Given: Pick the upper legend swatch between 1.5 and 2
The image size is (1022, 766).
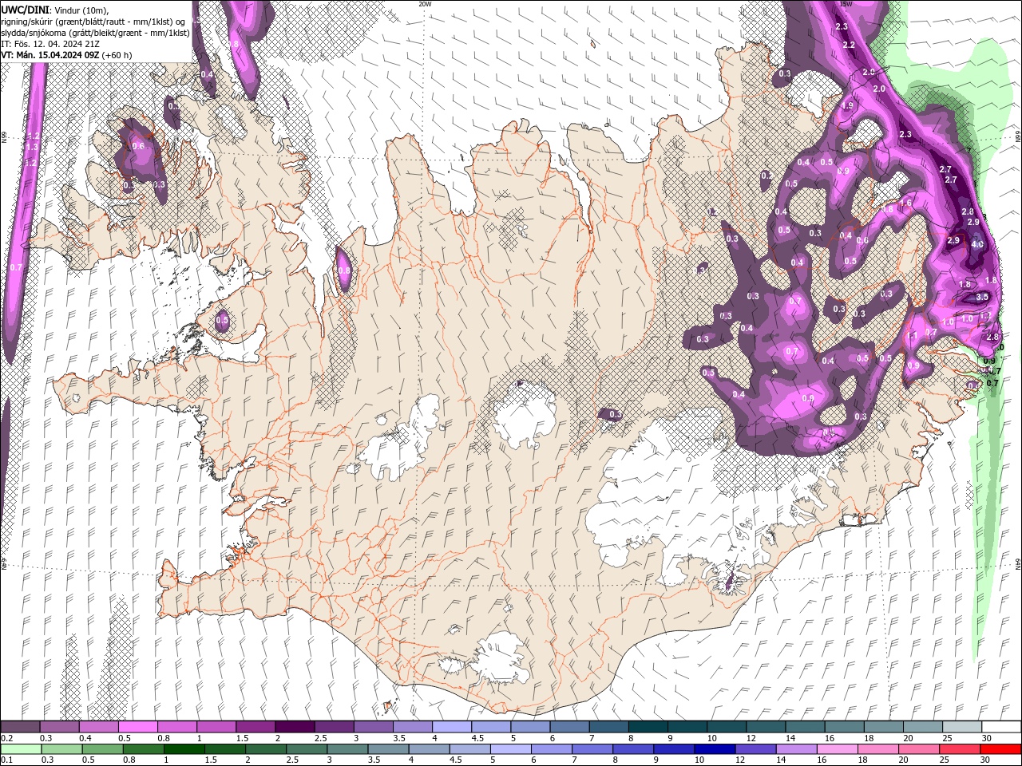Looking at the screenshot, I should pyautogui.click(x=255, y=727).
